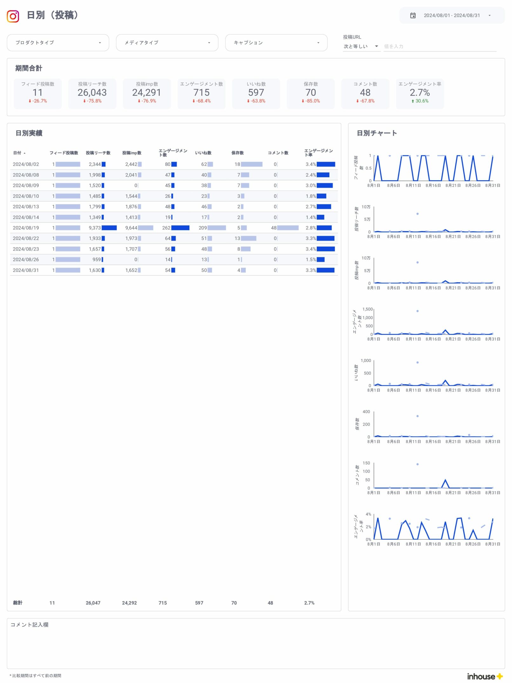Sort table by 投稿リーチ数 column header

(98, 153)
